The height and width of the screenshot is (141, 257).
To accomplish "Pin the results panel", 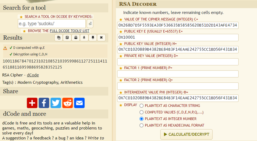I will click(x=93, y=37).
